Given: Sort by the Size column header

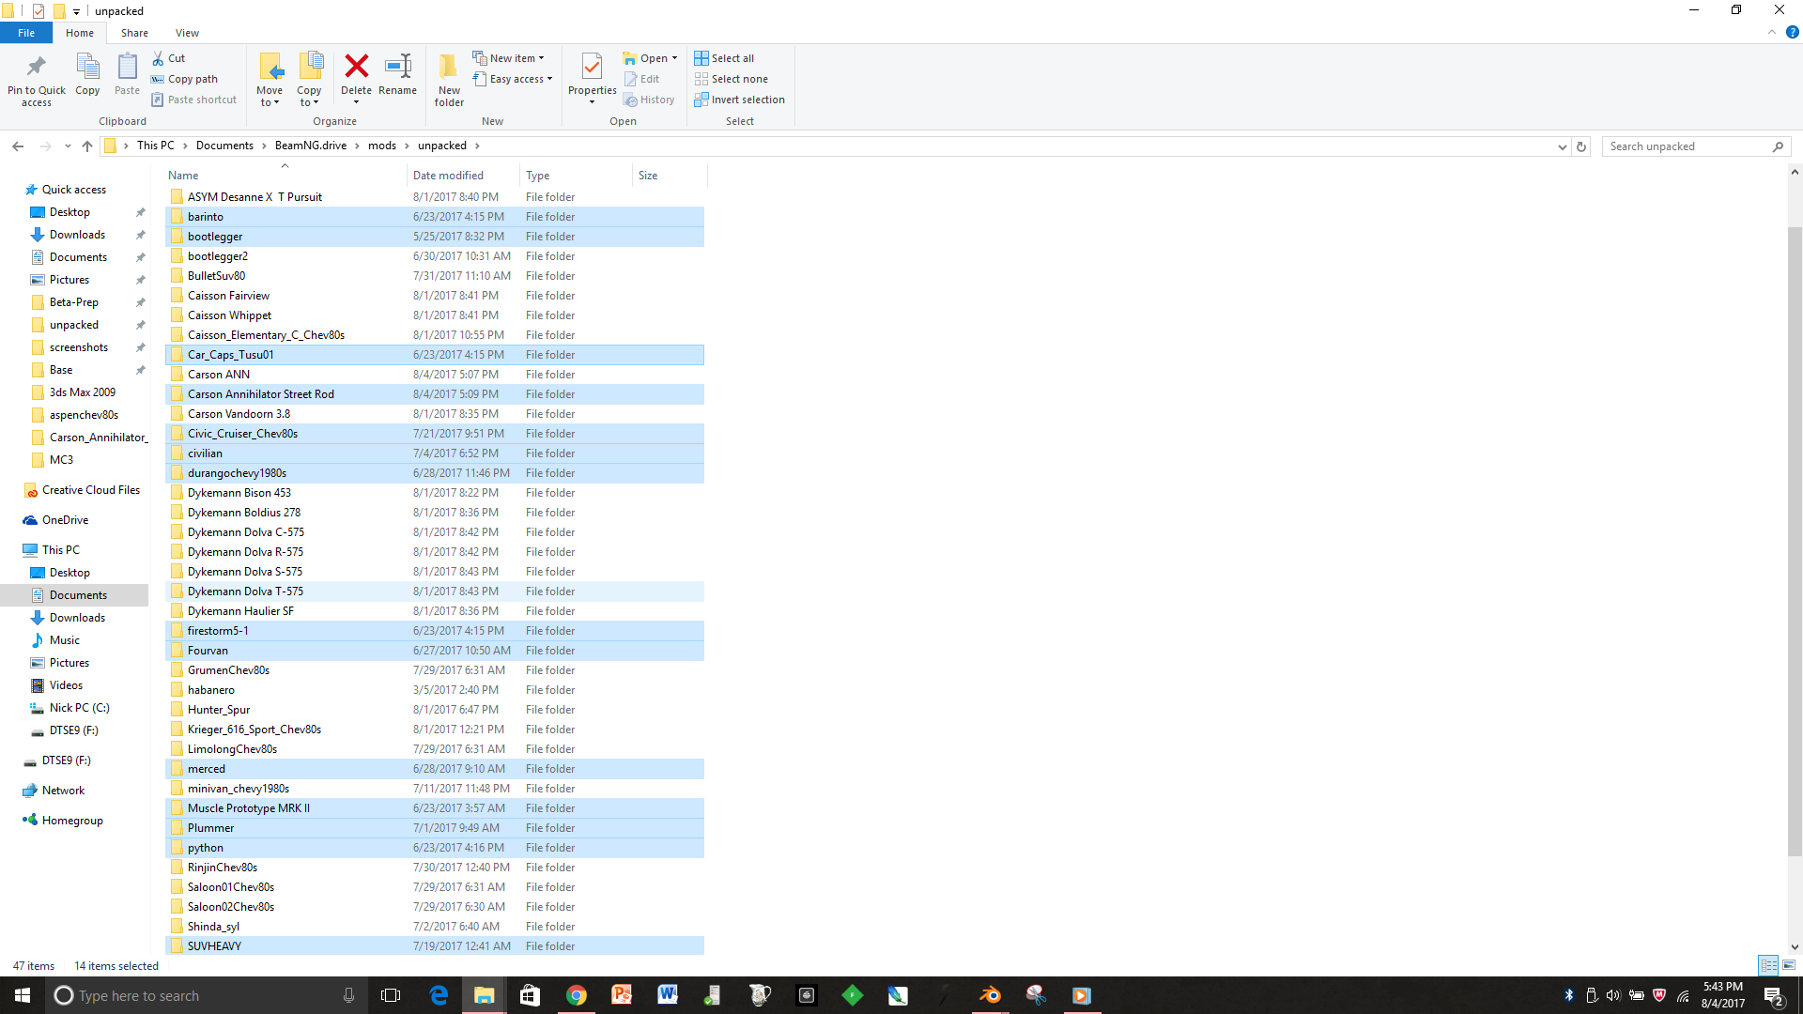Looking at the screenshot, I should pyautogui.click(x=670, y=176).
